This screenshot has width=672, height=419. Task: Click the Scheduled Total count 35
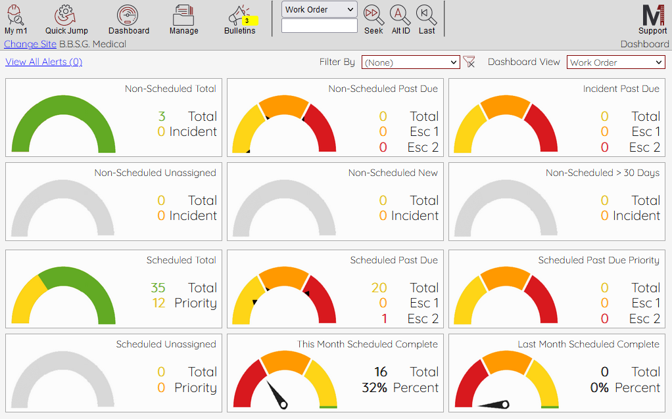tap(158, 288)
